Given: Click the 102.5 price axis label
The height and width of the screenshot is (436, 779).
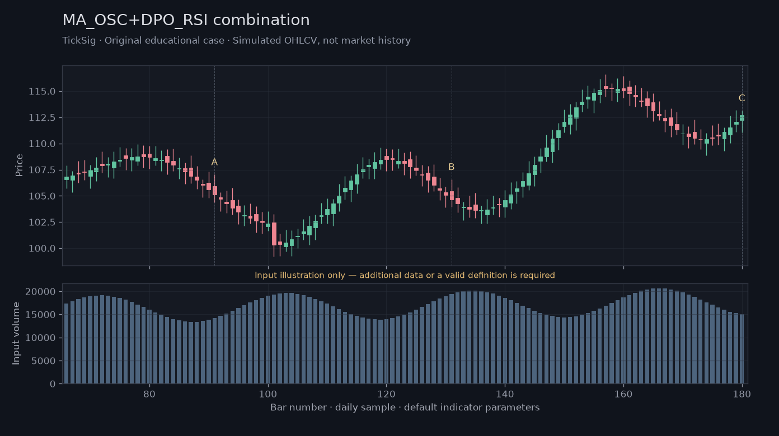Looking at the screenshot, I should pos(42,222).
